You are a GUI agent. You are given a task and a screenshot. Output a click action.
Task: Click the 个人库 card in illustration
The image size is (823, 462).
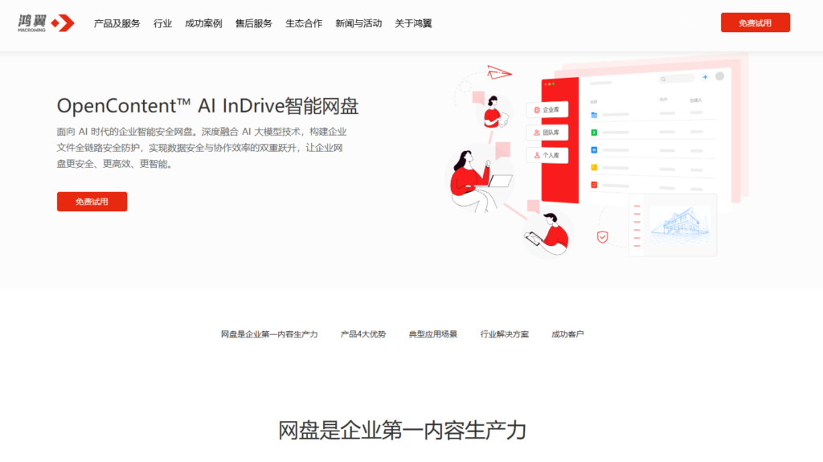tap(547, 155)
